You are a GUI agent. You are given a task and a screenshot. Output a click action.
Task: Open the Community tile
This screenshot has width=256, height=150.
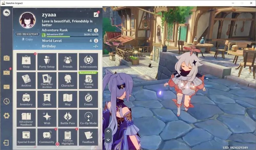pyautogui.click(x=47, y=137)
